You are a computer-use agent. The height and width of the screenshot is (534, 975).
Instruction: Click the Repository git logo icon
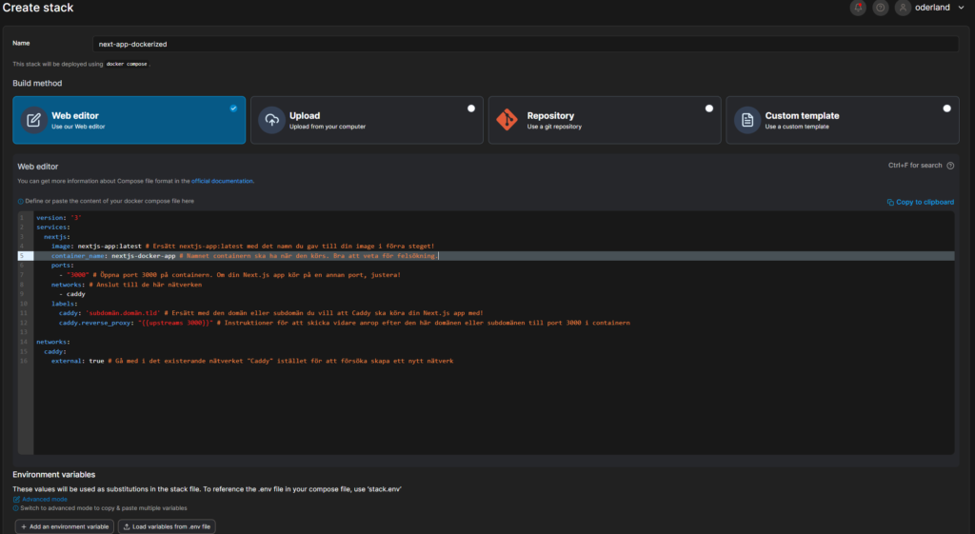(509, 120)
